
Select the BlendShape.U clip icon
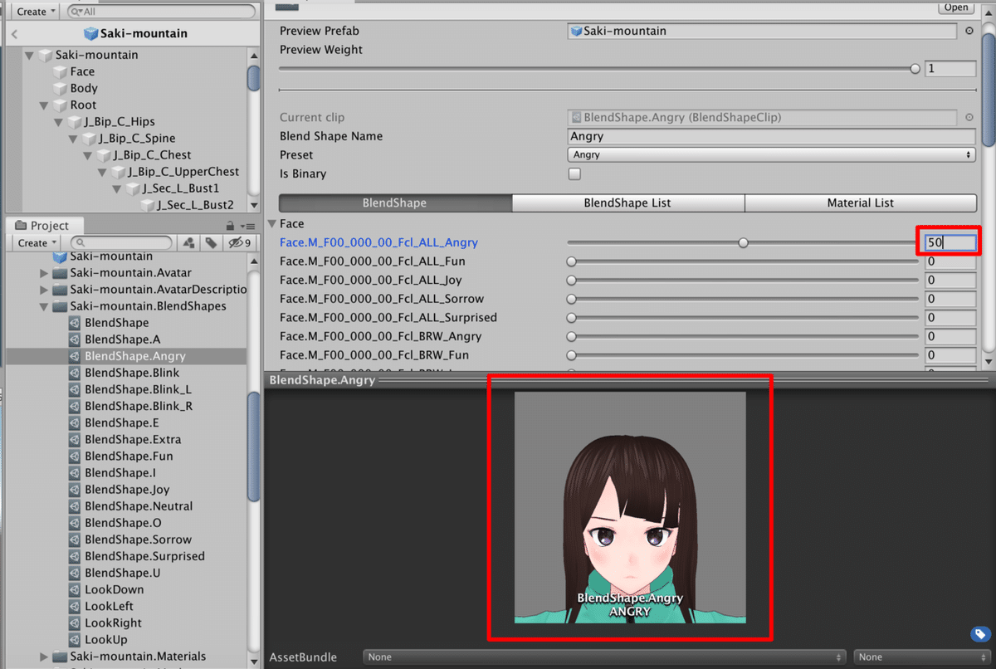75,573
